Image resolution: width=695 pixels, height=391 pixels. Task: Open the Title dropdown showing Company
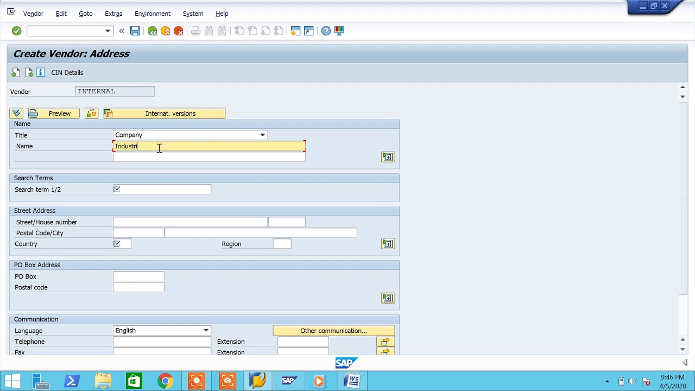[262, 135]
